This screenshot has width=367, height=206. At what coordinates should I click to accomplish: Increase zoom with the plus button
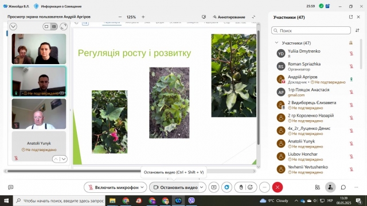143,17
